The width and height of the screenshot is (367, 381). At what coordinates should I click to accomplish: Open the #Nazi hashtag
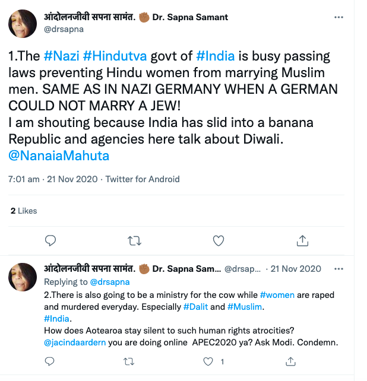[62, 57]
